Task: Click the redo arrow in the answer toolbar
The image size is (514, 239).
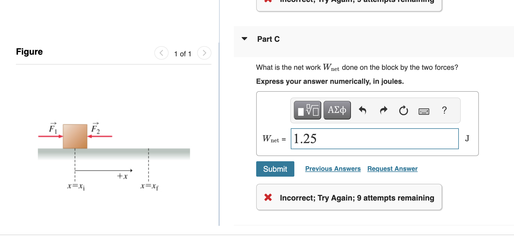Action: pyautogui.click(x=383, y=110)
